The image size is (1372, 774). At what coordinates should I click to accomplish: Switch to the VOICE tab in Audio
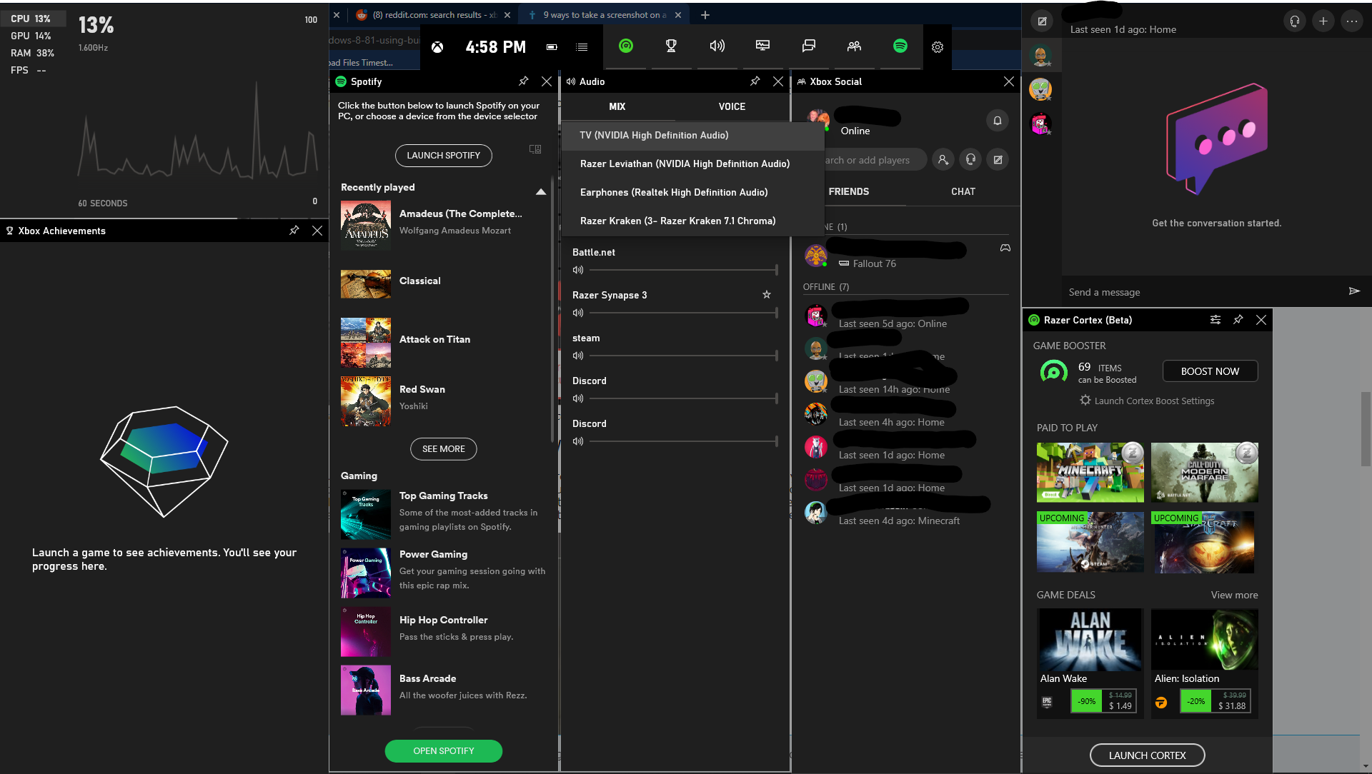coord(732,106)
